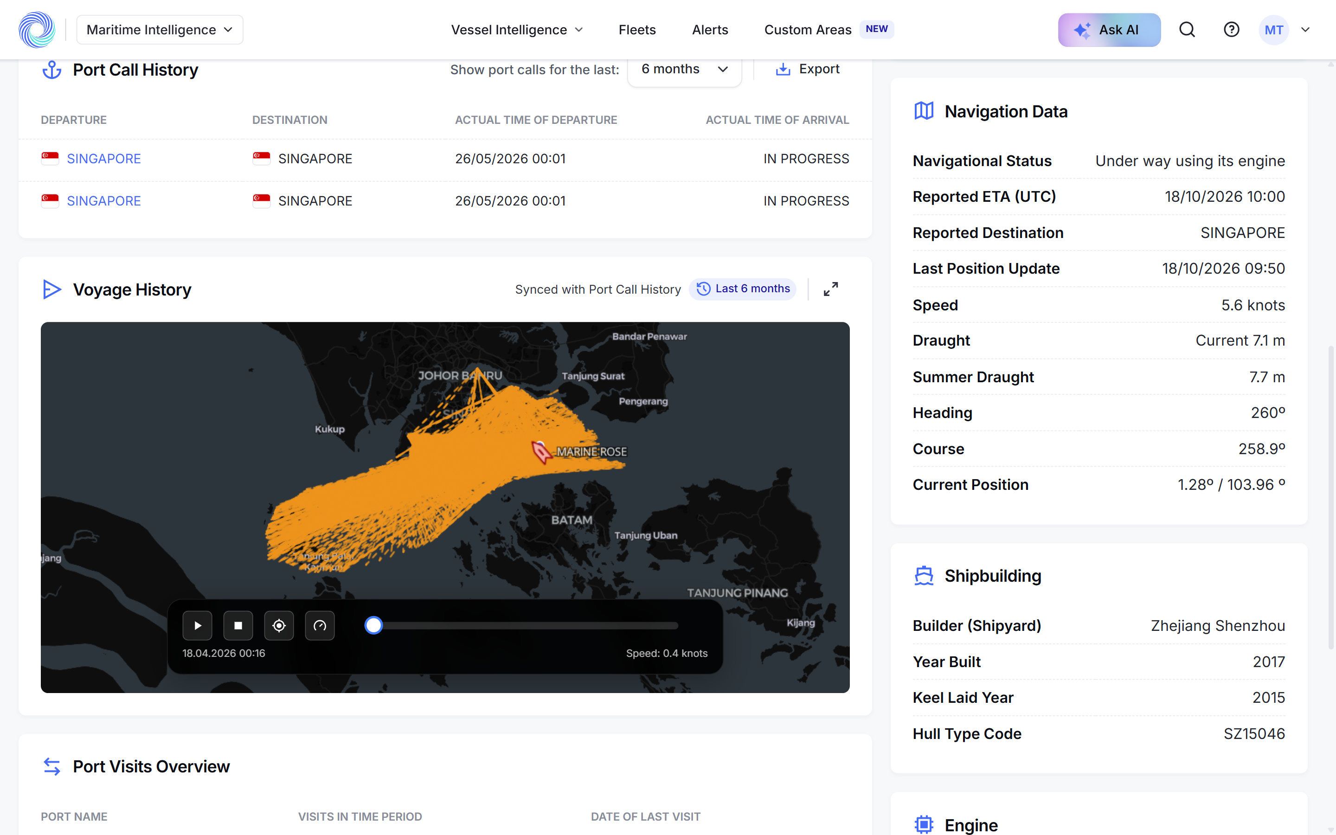Click the page vertical scrollbar
The image size is (1336, 835).
1330,497
